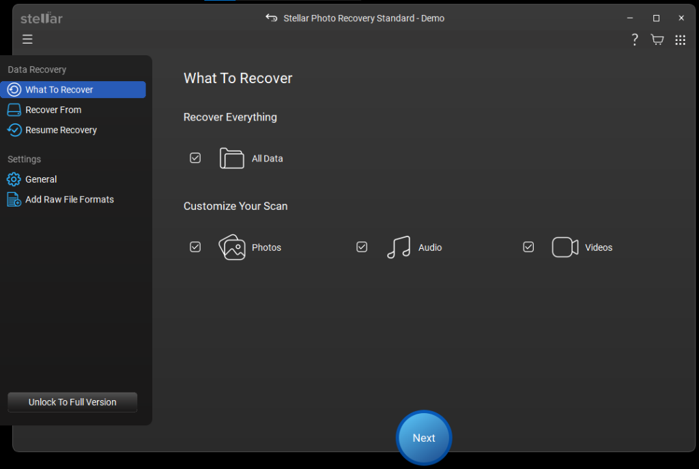Click the back arrow icon in title bar
Viewport: 699px width, 469px height.
(x=272, y=18)
